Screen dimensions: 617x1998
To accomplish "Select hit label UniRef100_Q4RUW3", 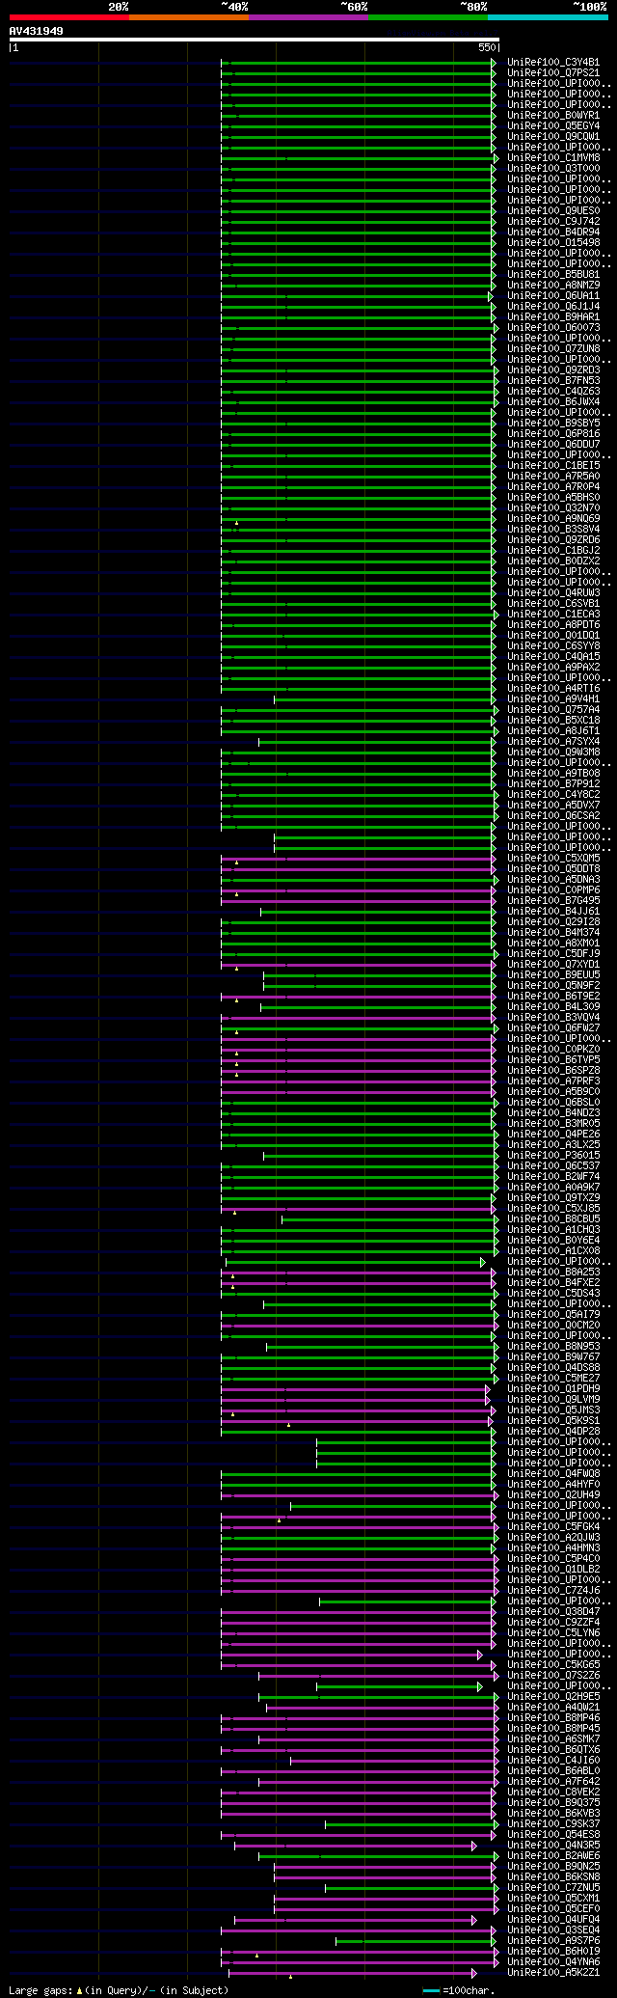I will click(553, 593).
